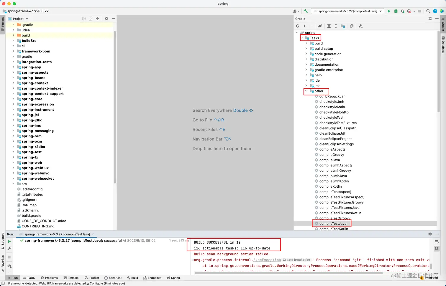Click the 'Create breakpoint' link
Image resolution: width=446 pixels, height=286 pixels.
pyautogui.click(x=296, y=260)
